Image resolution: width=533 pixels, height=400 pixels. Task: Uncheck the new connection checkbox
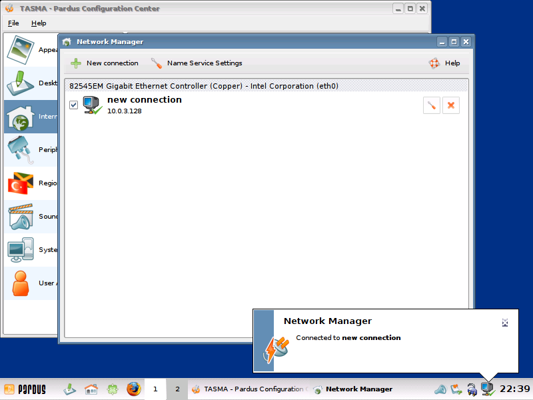[73, 105]
